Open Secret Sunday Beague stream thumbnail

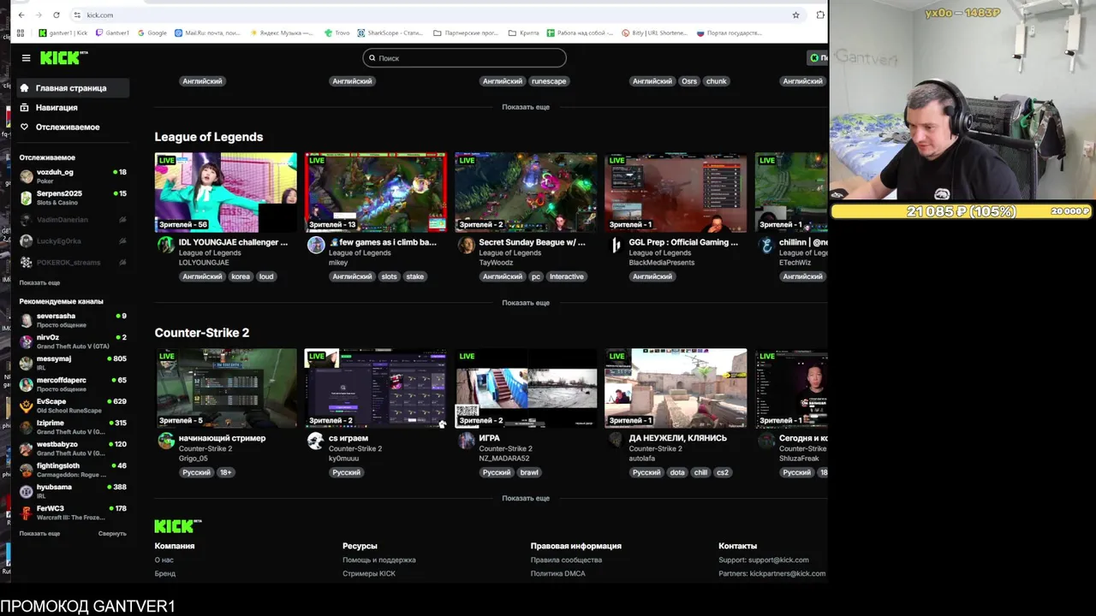click(526, 192)
